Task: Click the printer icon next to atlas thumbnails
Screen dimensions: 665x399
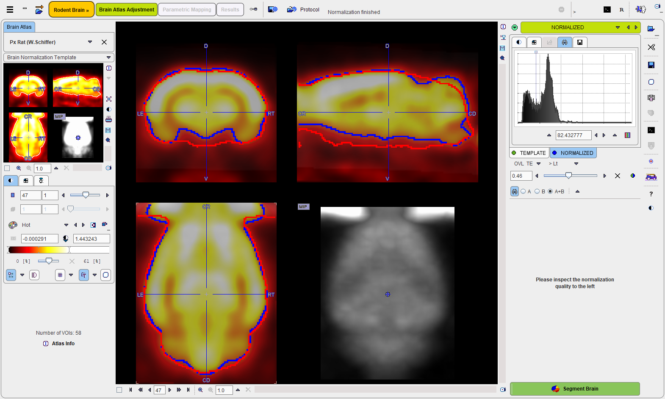Action: click(108, 119)
